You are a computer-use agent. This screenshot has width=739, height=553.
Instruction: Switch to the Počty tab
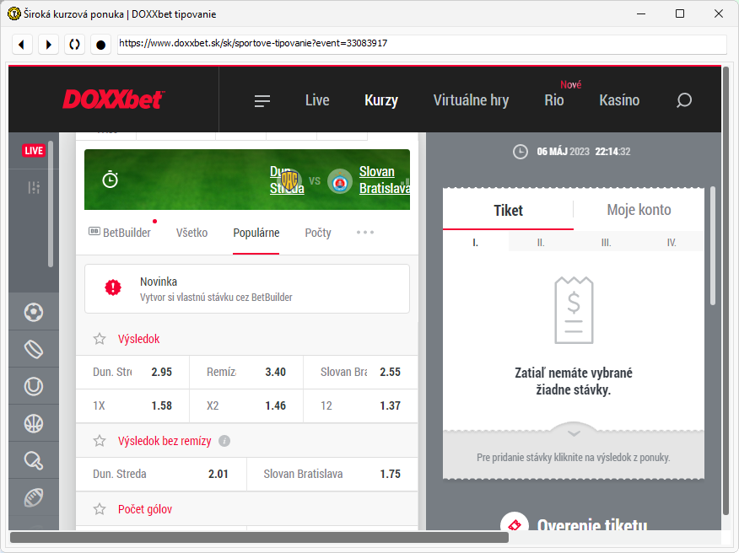pos(318,233)
